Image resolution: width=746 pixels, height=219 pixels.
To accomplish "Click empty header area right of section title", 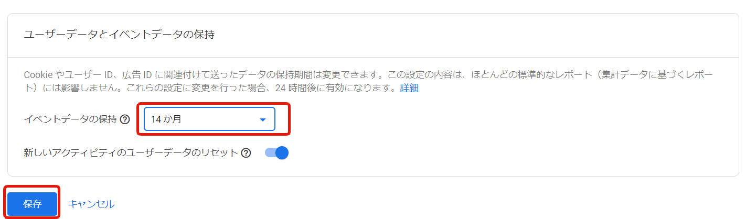I will pos(472,35).
